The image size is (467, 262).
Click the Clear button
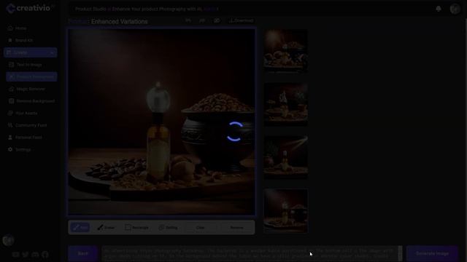click(200, 228)
